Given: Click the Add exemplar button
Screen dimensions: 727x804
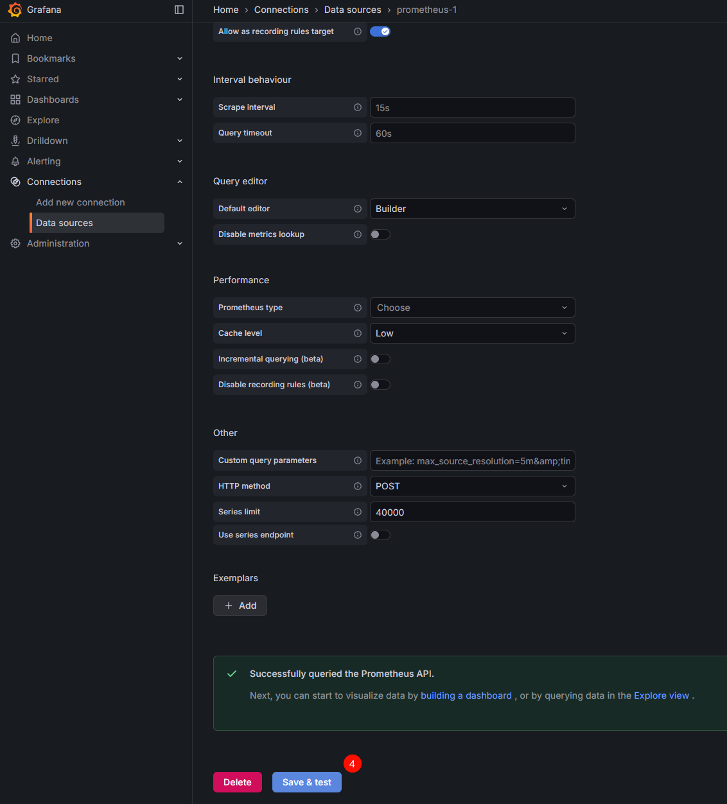Looking at the screenshot, I should point(240,606).
